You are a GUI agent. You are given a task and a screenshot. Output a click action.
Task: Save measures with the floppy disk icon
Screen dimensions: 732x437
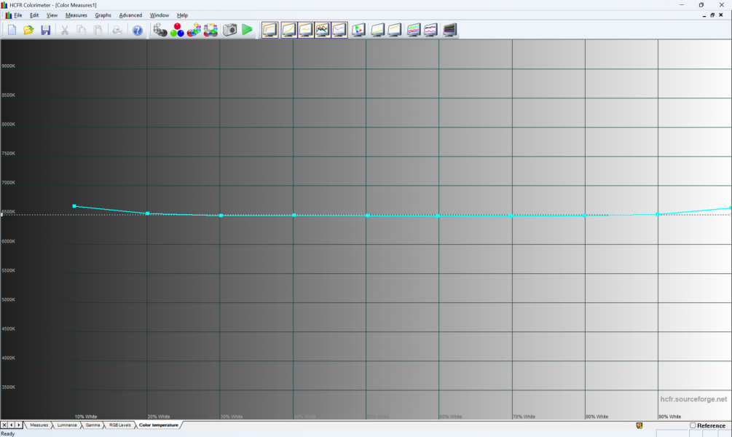45,30
